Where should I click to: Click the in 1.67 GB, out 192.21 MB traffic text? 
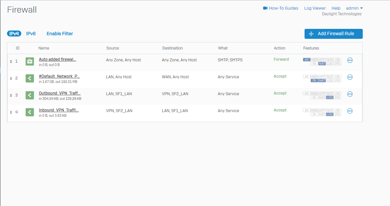[58, 82]
